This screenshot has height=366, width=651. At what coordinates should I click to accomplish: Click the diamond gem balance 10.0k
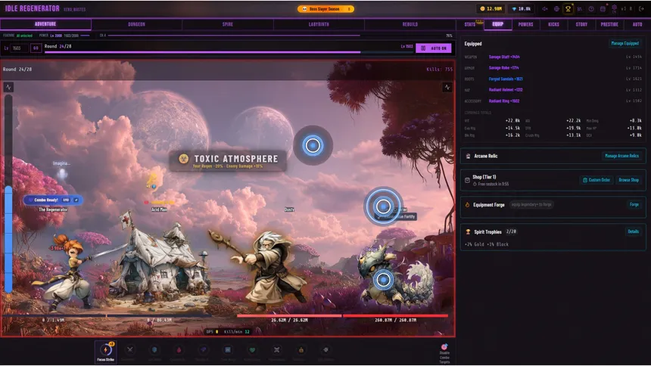pos(522,9)
